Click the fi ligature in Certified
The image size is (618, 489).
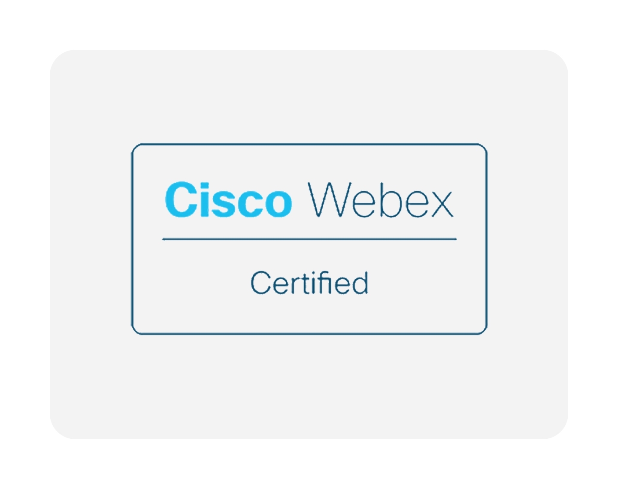tap(323, 283)
